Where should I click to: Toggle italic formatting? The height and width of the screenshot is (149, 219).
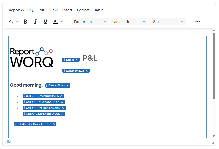(x=36, y=22)
